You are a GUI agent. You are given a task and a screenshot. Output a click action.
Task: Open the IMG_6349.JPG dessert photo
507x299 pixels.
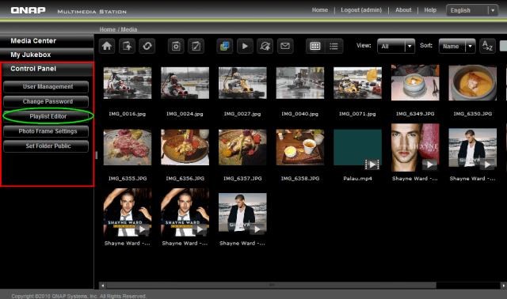[415, 83]
